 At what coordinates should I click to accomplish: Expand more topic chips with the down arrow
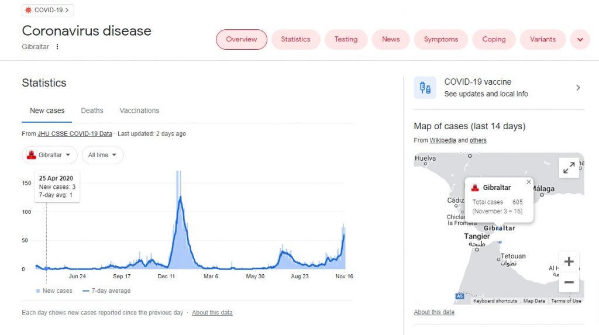[580, 39]
